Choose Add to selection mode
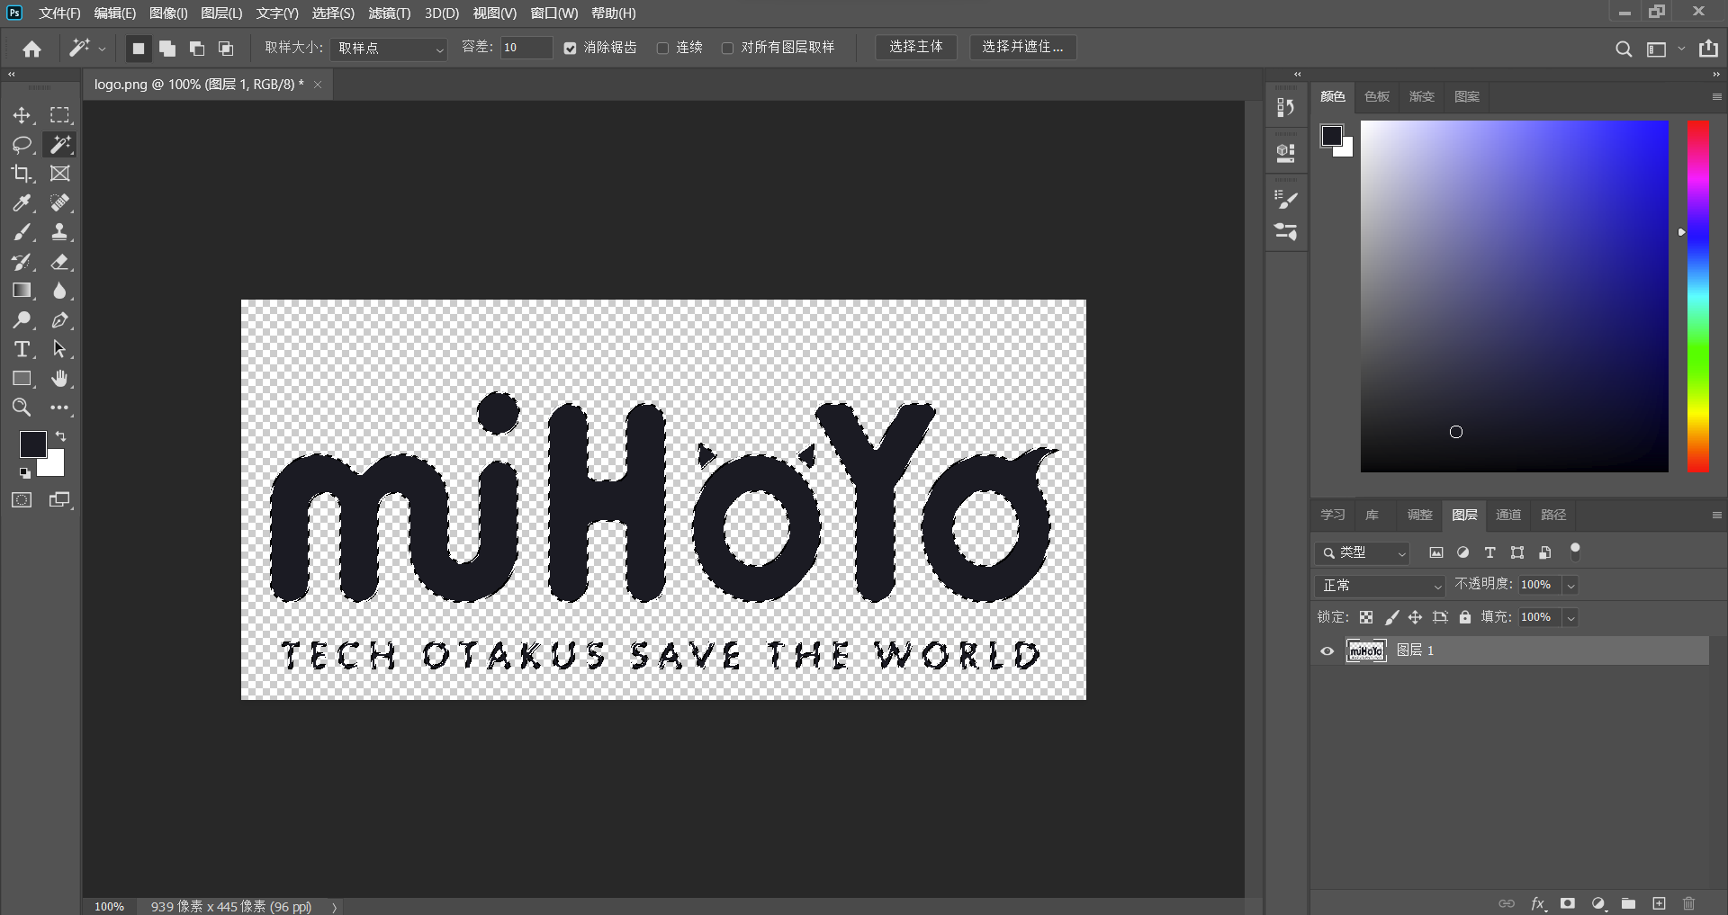This screenshot has width=1728, height=915. click(x=167, y=49)
